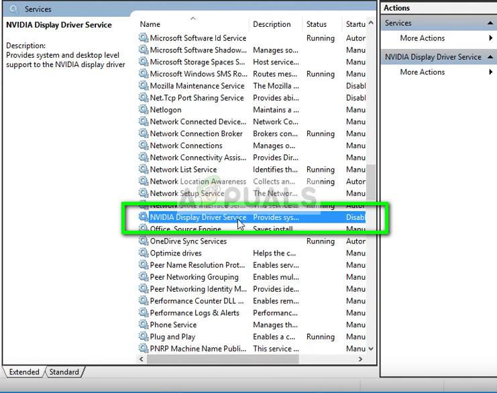Click gear icon of Microsoft Windows SMS Router
This screenshot has height=393, width=497.
pos(144,74)
